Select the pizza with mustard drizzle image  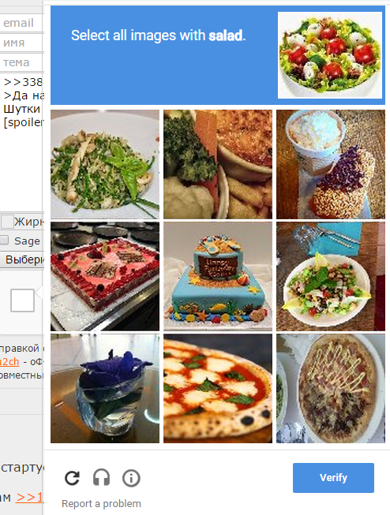(x=331, y=389)
